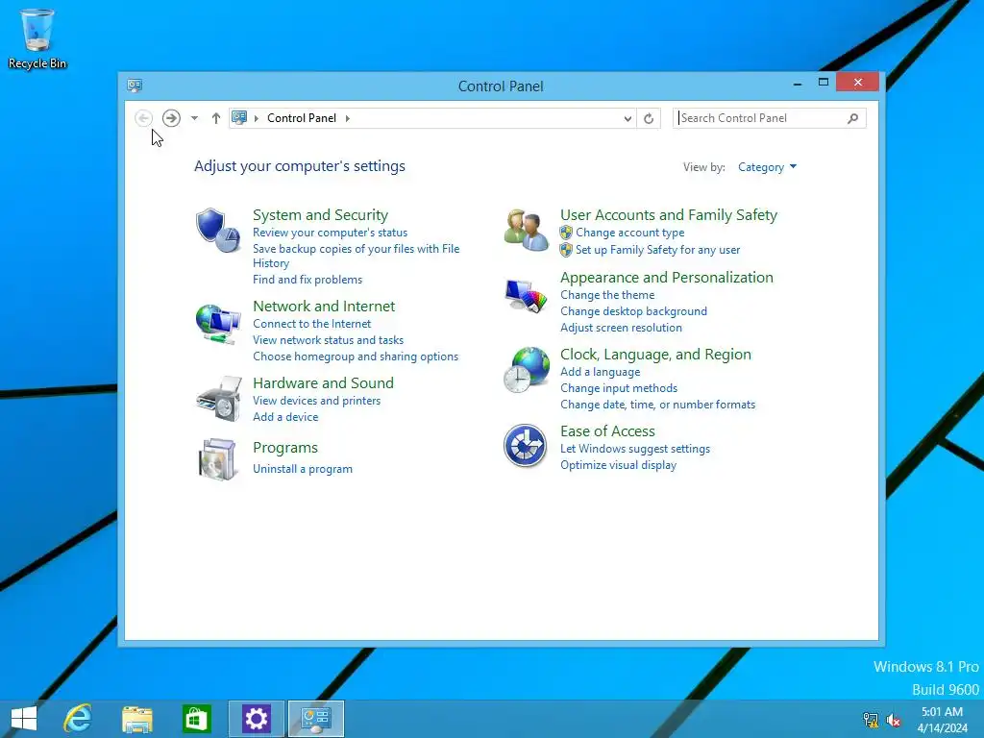Click the Control Panel title bar icon

(135, 86)
